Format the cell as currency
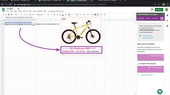 (x=22, y=15)
